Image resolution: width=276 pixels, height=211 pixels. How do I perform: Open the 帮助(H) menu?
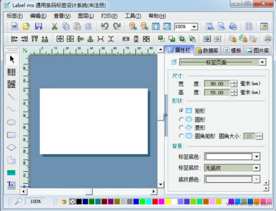[157, 16]
